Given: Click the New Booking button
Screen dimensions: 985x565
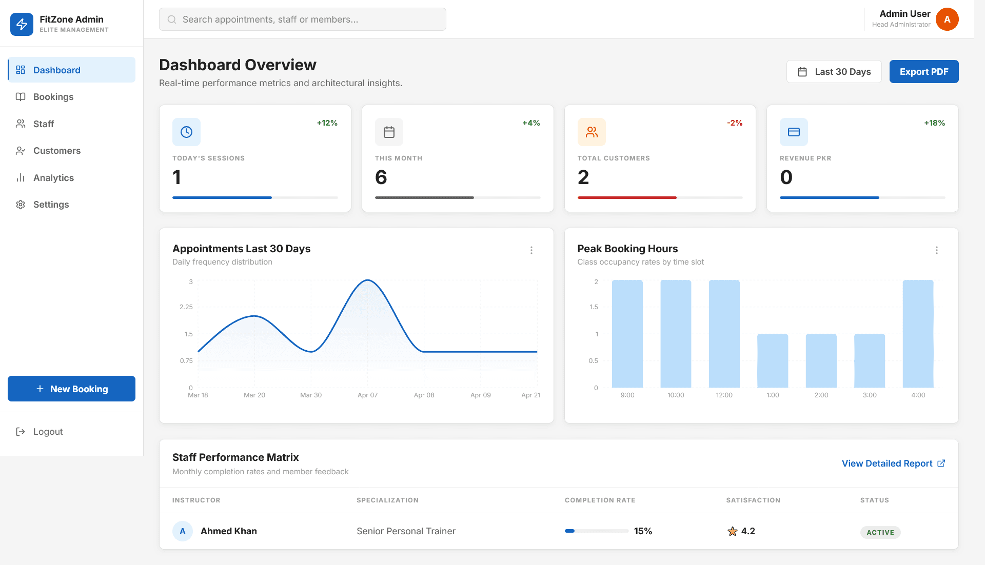Looking at the screenshot, I should click(71, 389).
